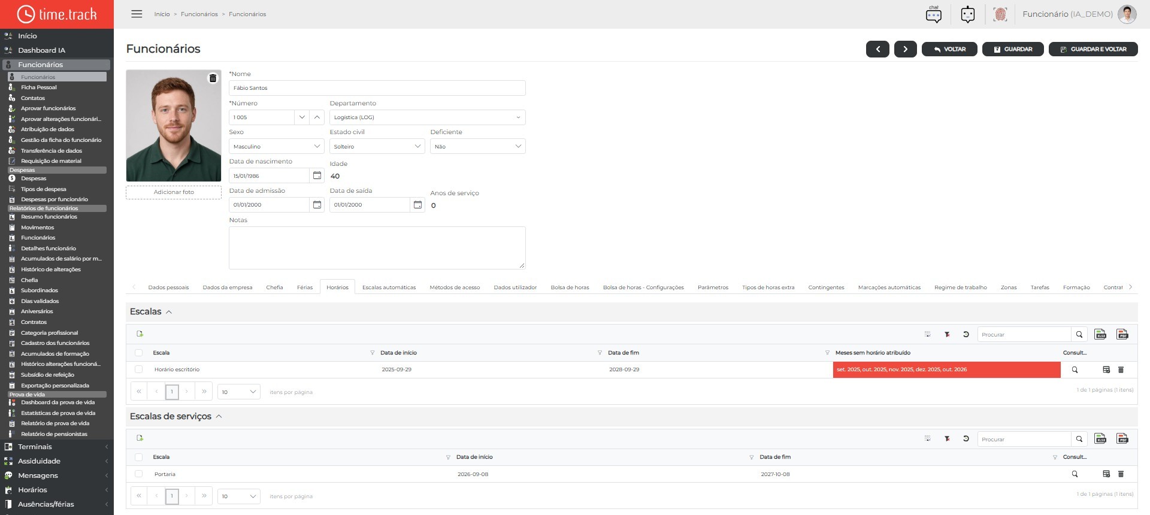Viewport: 1150px width, 515px height.
Task: Change items per page in Escalas
Action: [238, 392]
